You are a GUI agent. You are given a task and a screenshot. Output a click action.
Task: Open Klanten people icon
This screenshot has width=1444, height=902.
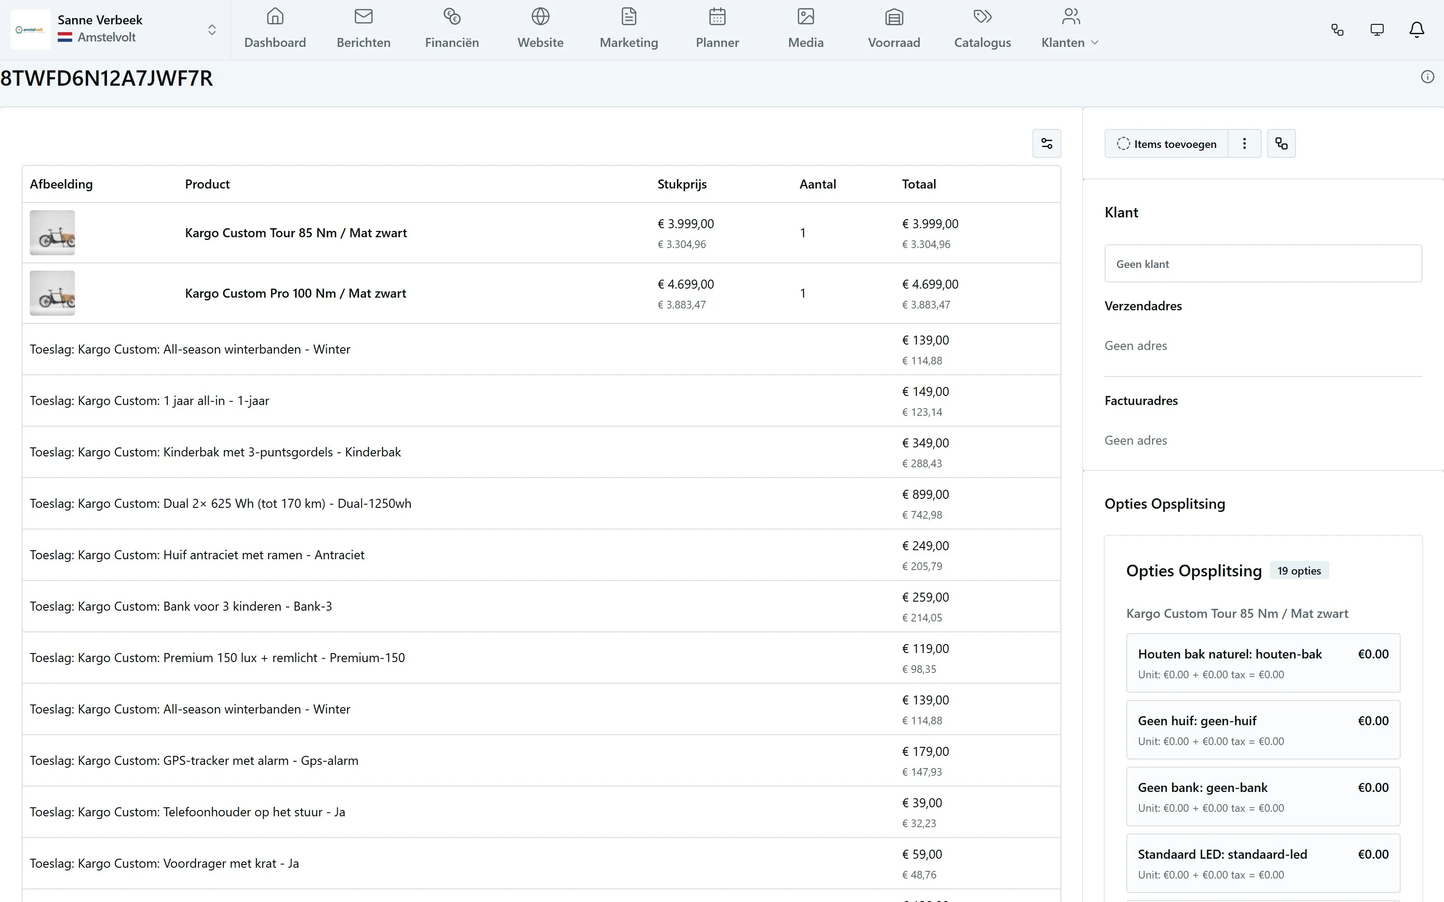[1071, 16]
